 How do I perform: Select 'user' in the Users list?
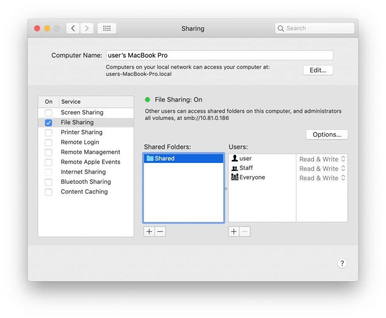262,158
